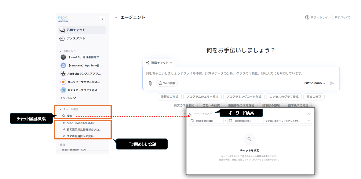Open 全ての汎用チャットとアシスタント dropdown

[288, 121]
